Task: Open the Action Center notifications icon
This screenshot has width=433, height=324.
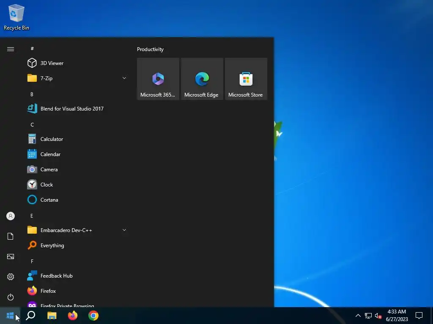Action: click(419, 316)
